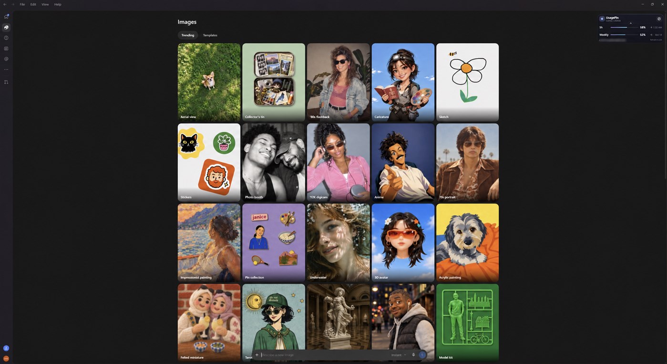
Task: Open the concentric-circles target icon in the sidebar
Action: point(6,59)
